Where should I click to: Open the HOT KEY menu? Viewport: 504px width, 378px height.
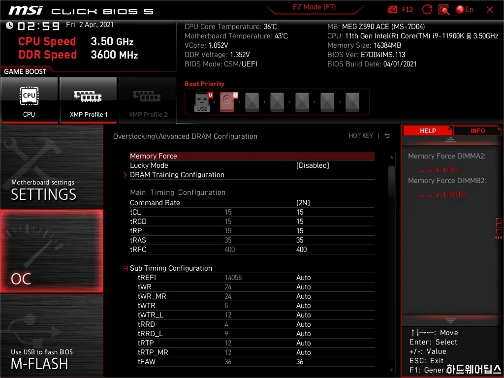point(361,136)
